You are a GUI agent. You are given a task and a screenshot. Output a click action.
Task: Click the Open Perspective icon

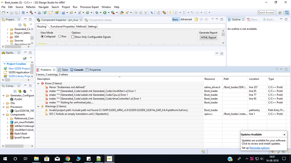[280, 12]
